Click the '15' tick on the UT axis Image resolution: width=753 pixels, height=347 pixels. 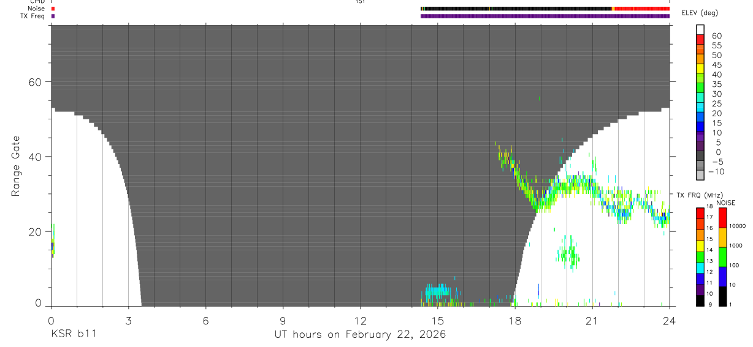point(437,320)
